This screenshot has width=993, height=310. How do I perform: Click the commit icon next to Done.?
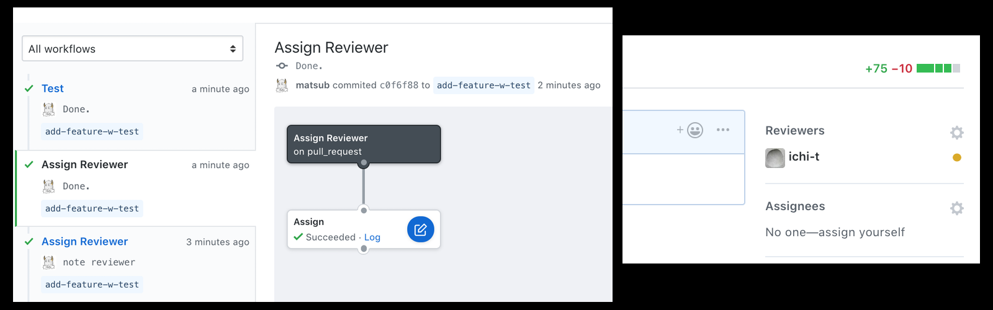point(282,66)
